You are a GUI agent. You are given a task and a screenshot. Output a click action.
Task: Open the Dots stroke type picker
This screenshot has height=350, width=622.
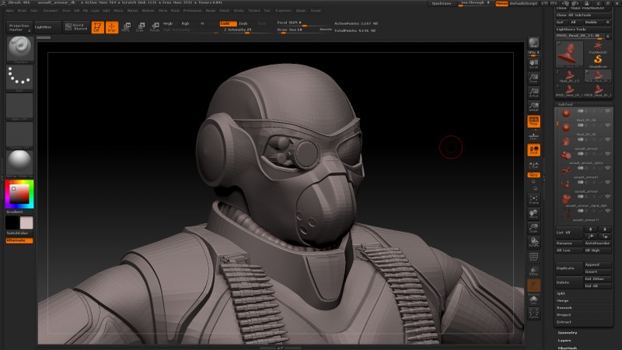(19, 77)
